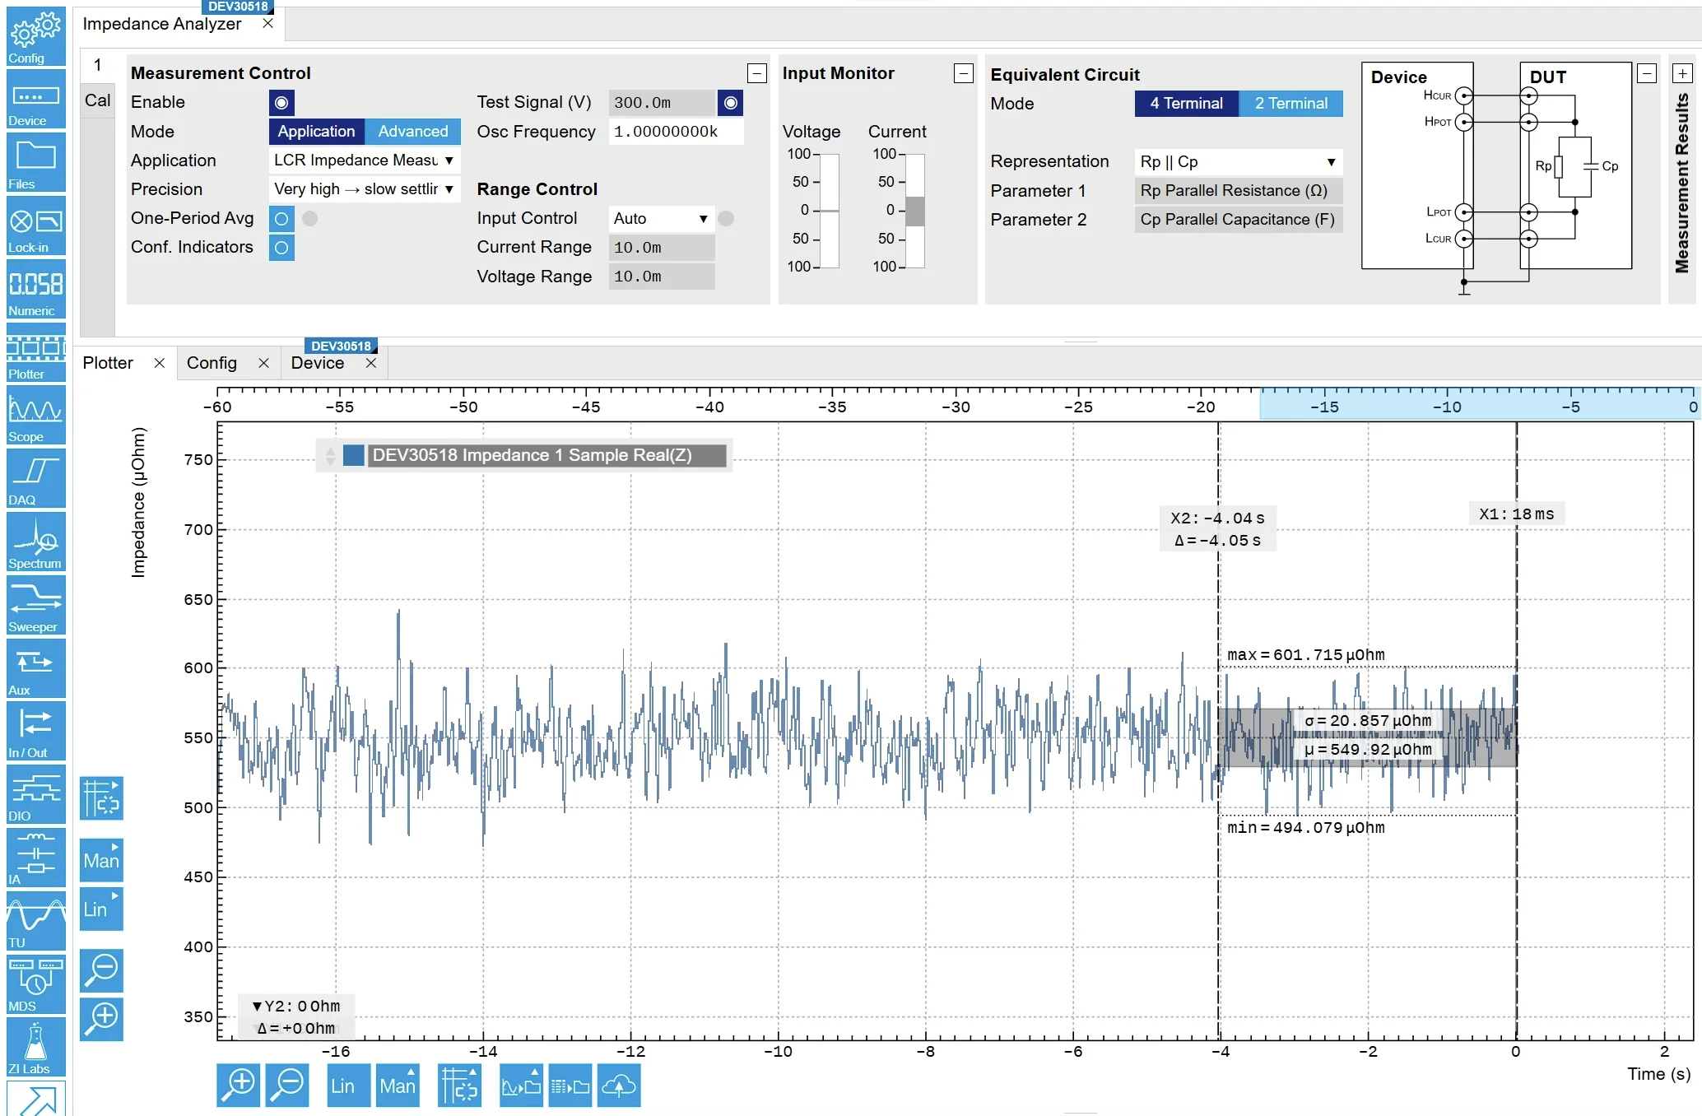This screenshot has width=1702, height=1116.
Task: Click the Current input level meter
Action: click(x=914, y=211)
